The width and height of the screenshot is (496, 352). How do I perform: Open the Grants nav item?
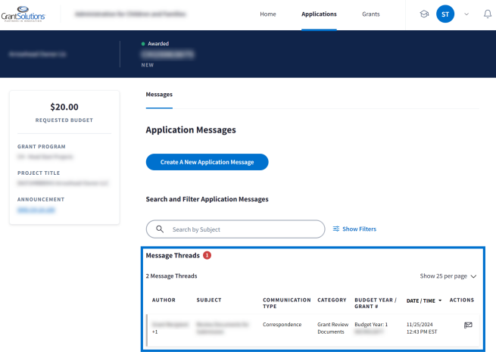coord(371,14)
